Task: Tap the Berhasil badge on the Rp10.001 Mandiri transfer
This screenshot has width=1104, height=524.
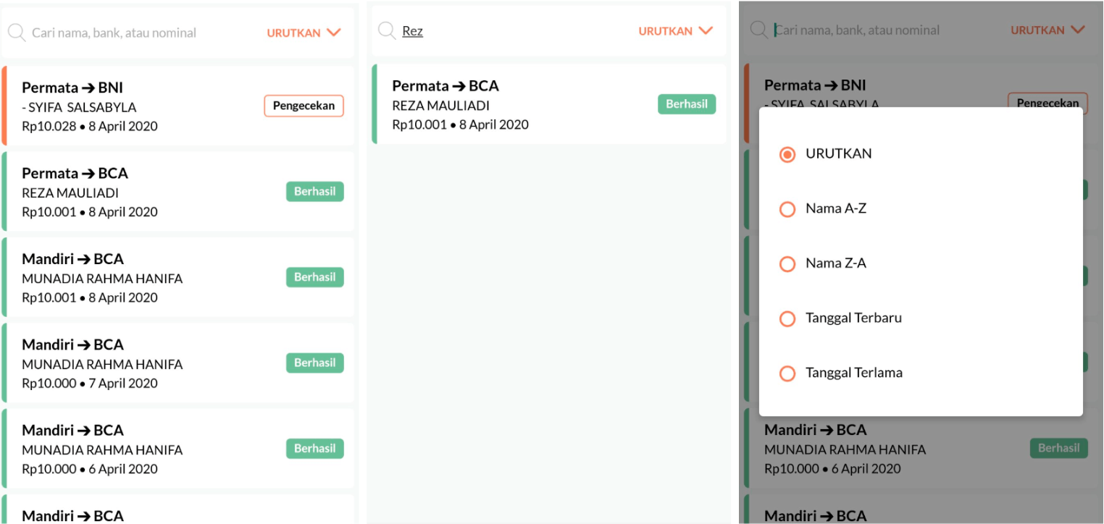Action: (314, 277)
